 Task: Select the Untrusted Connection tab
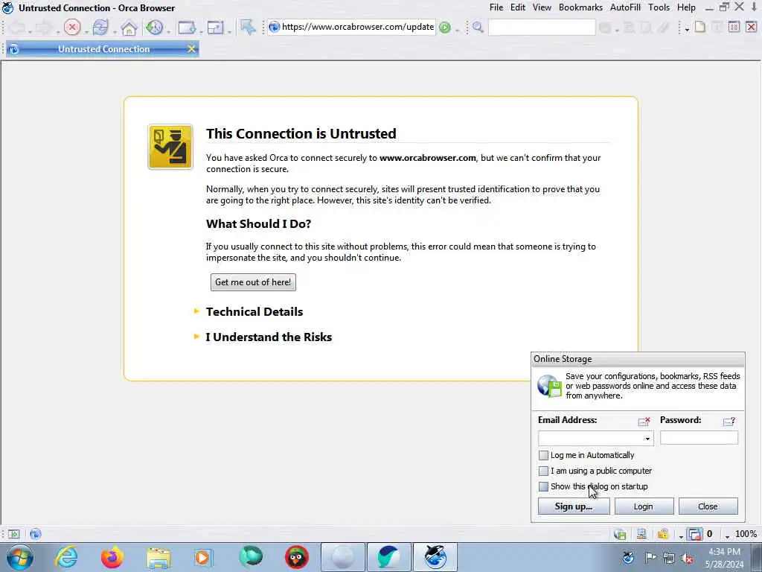(103, 48)
